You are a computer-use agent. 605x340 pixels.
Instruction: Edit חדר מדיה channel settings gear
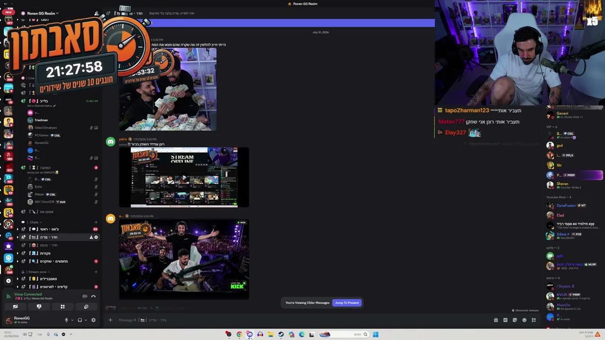click(x=96, y=237)
